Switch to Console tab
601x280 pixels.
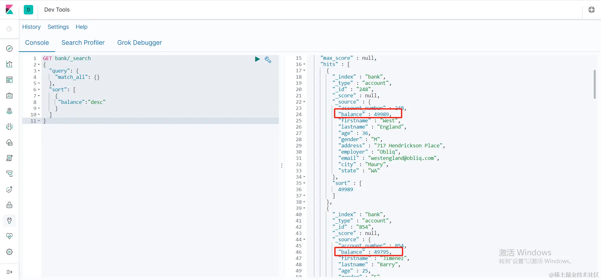37,43
